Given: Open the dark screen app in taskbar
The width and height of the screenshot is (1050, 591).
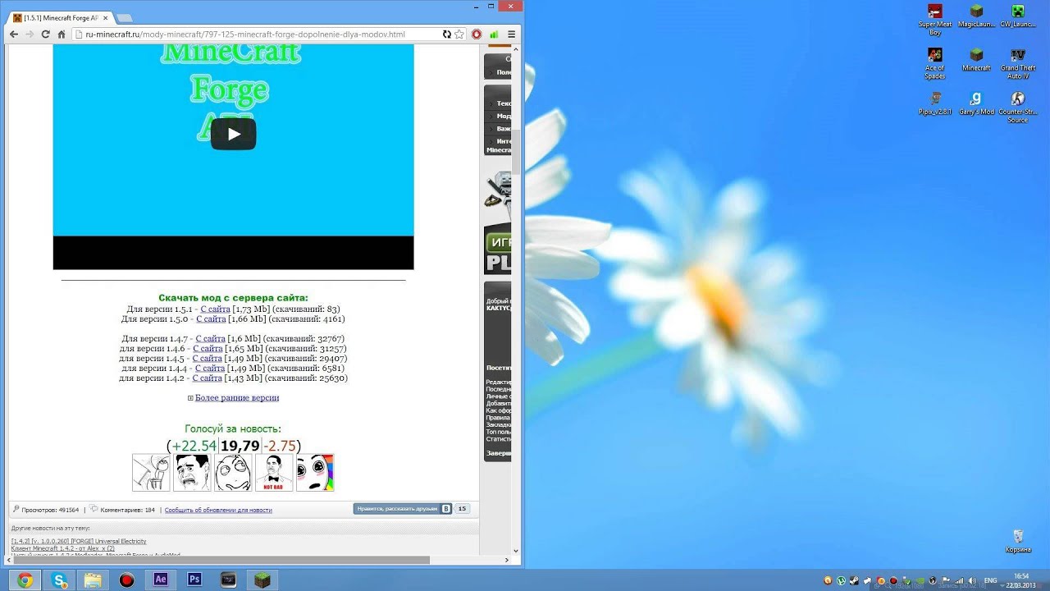Looking at the screenshot, I should (x=229, y=580).
